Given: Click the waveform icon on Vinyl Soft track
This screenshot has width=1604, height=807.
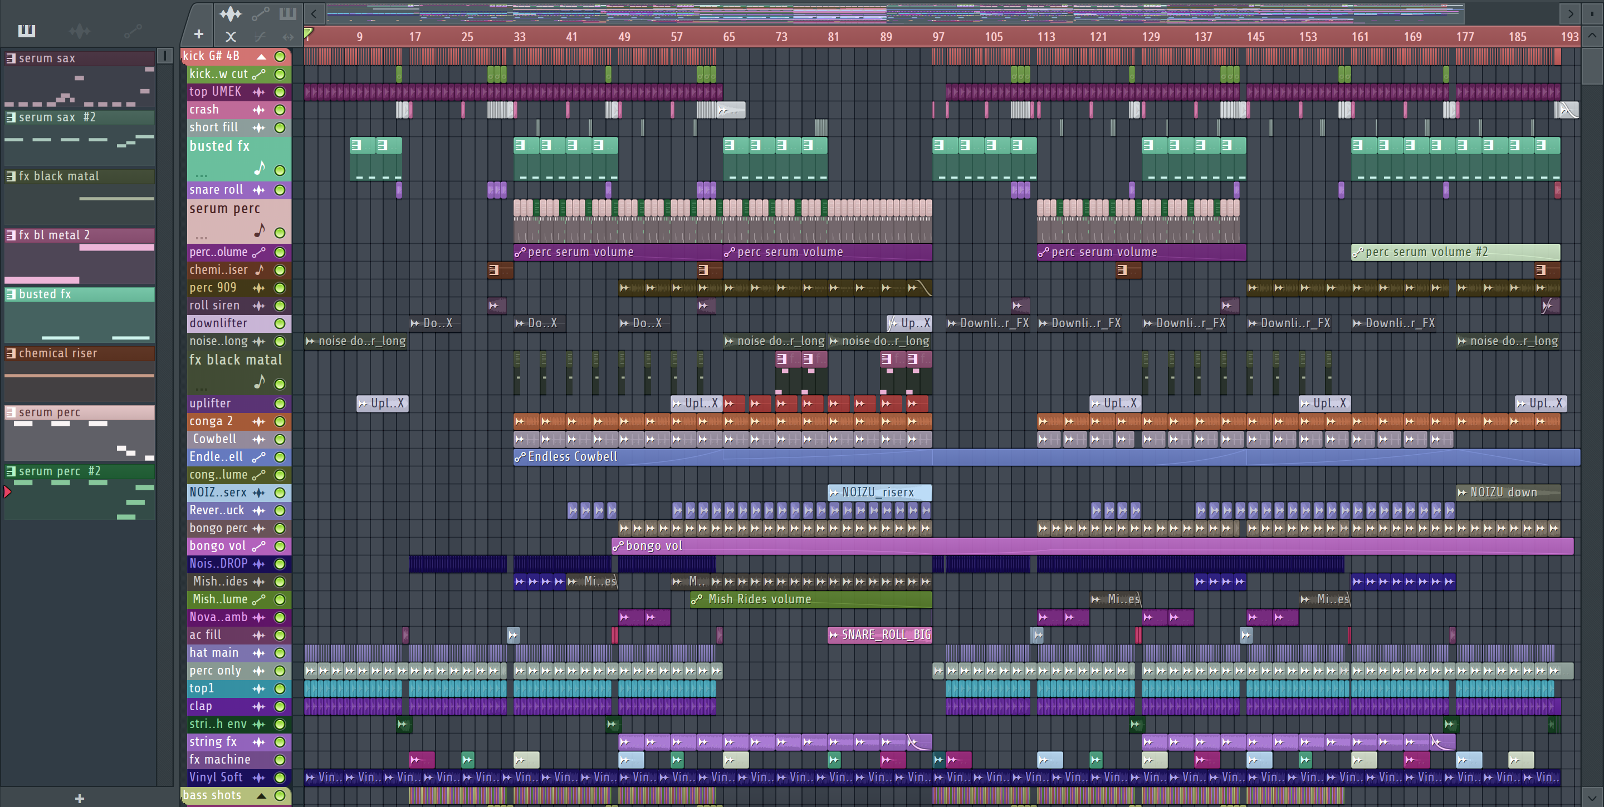Looking at the screenshot, I should [x=259, y=777].
